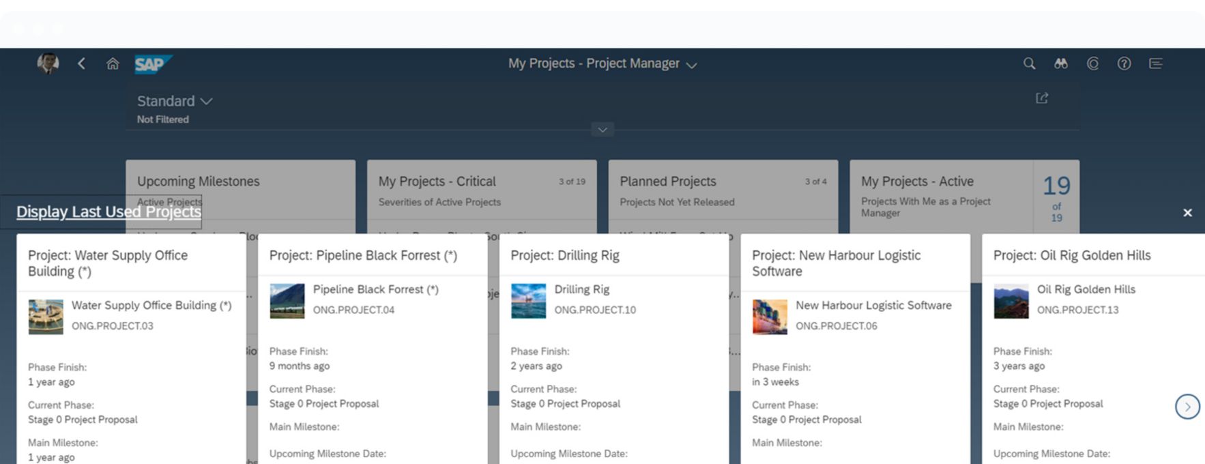
Task: Open the search magnifier icon
Action: (x=1029, y=63)
